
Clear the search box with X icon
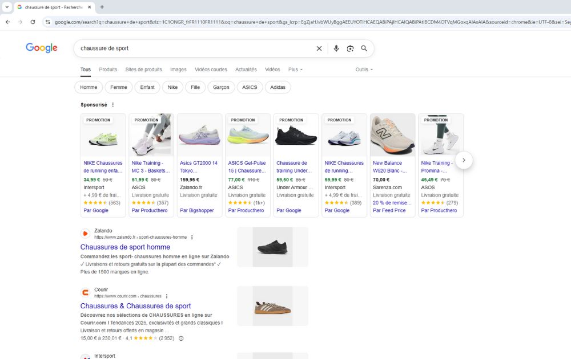coord(319,48)
